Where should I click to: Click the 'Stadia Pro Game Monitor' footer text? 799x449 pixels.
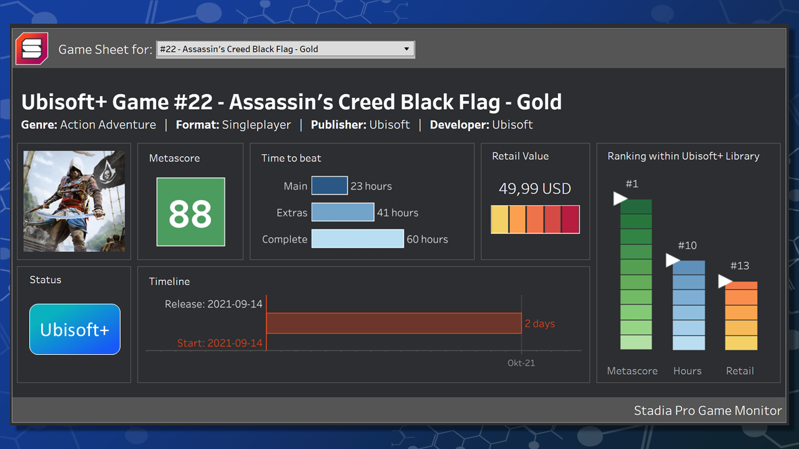708,410
